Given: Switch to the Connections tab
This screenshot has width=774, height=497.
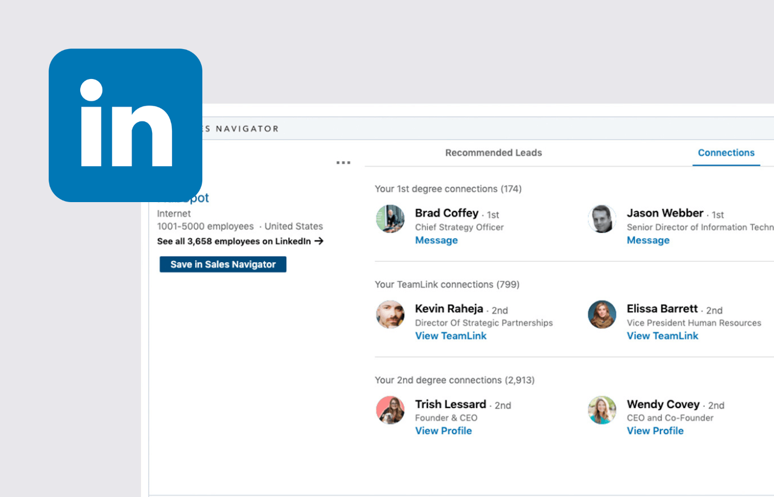Looking at the screenshot, I should (726, 153).
